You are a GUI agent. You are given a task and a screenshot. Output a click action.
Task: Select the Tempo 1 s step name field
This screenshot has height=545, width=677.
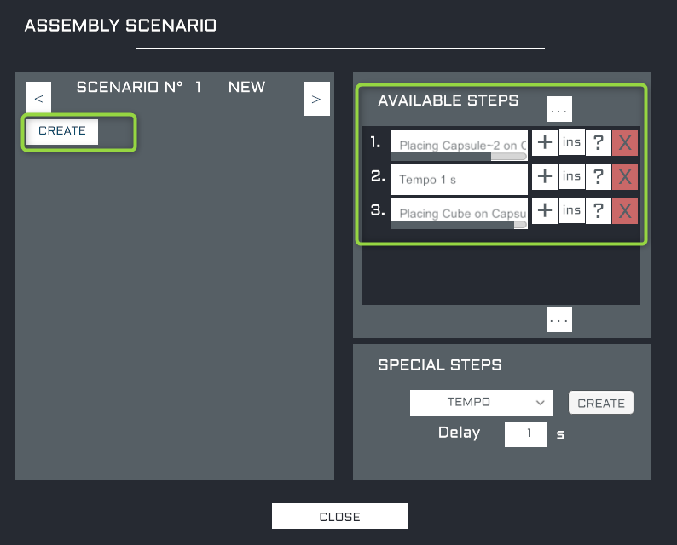[x=460, y=180]
